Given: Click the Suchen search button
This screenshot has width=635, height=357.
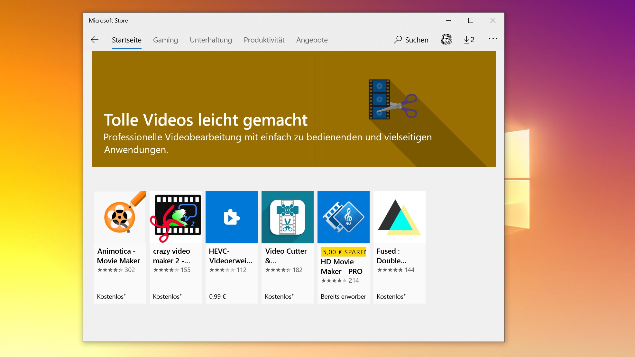Looking at the screenshot, I should [411, 40].
